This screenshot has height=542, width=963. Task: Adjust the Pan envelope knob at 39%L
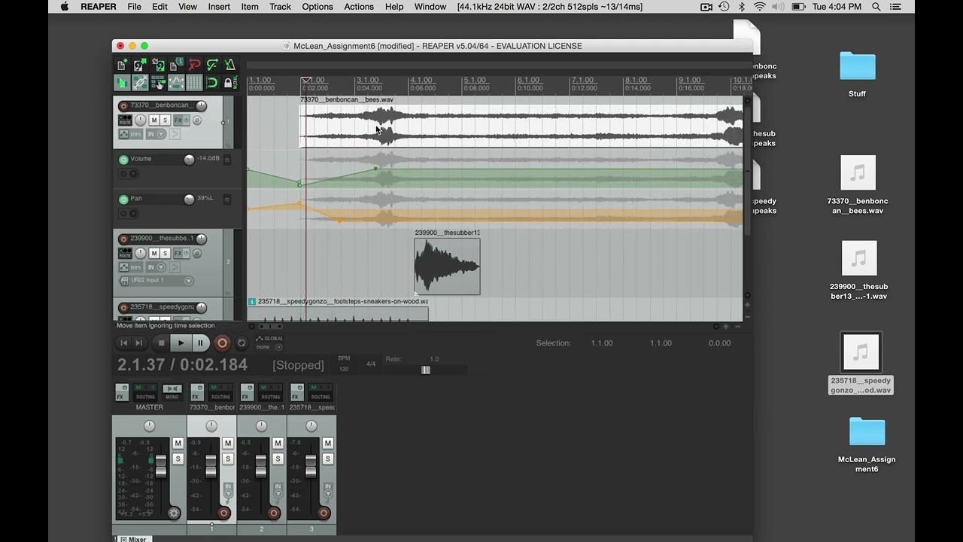[189, 199]
